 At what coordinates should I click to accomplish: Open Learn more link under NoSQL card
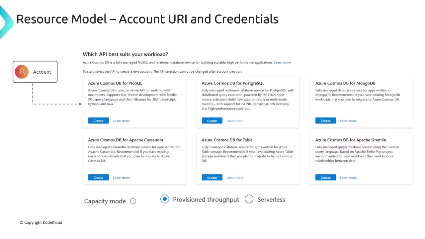coord(121,121)
